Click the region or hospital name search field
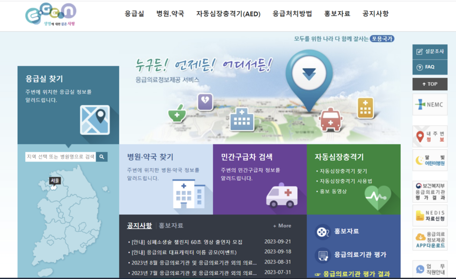The width and height of the screenshot is (456, 279). [x=61, y=157]
